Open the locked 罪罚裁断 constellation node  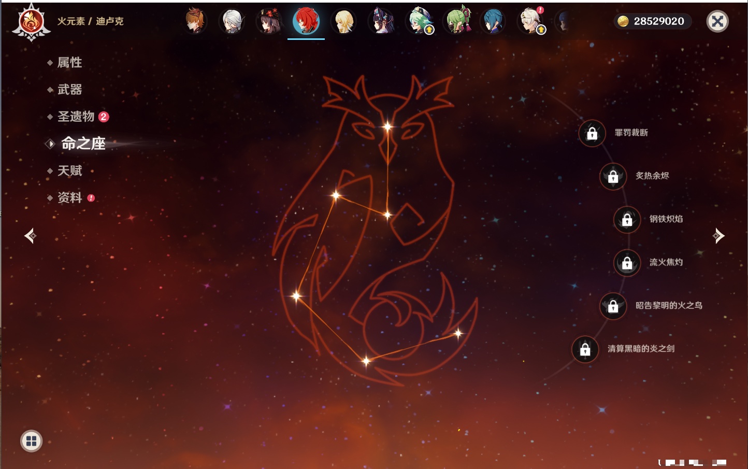pyautogui.click(x=592, y=133)
